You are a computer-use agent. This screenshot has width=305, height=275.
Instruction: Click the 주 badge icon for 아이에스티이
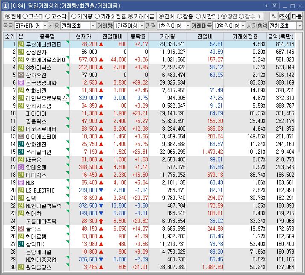point(21,137)
